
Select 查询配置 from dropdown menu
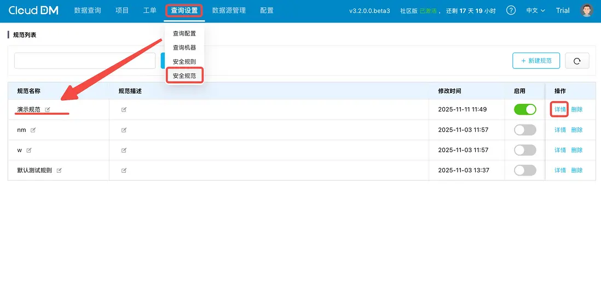point(184,34)
